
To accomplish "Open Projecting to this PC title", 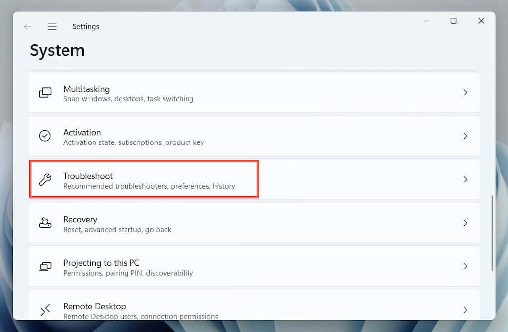I will click(x=101, y=263).
